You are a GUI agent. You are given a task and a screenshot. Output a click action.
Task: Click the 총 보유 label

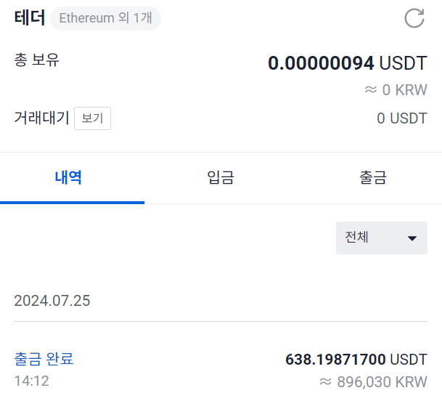click(x=36, y=60)
